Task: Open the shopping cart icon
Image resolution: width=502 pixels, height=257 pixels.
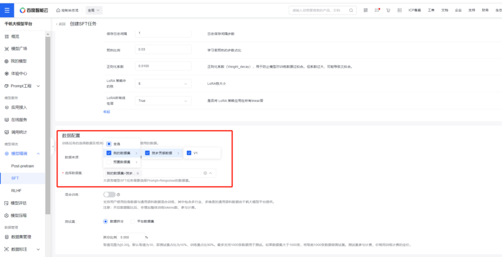Action: 388,10
